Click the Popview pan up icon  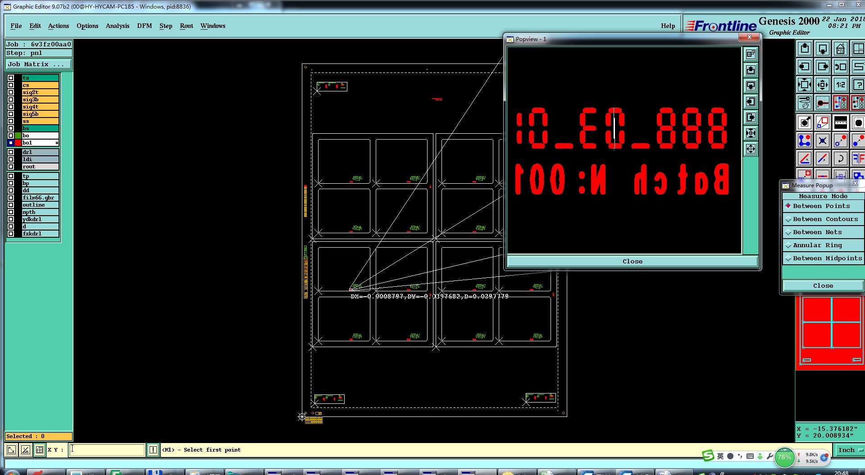(x=751, y=70)
